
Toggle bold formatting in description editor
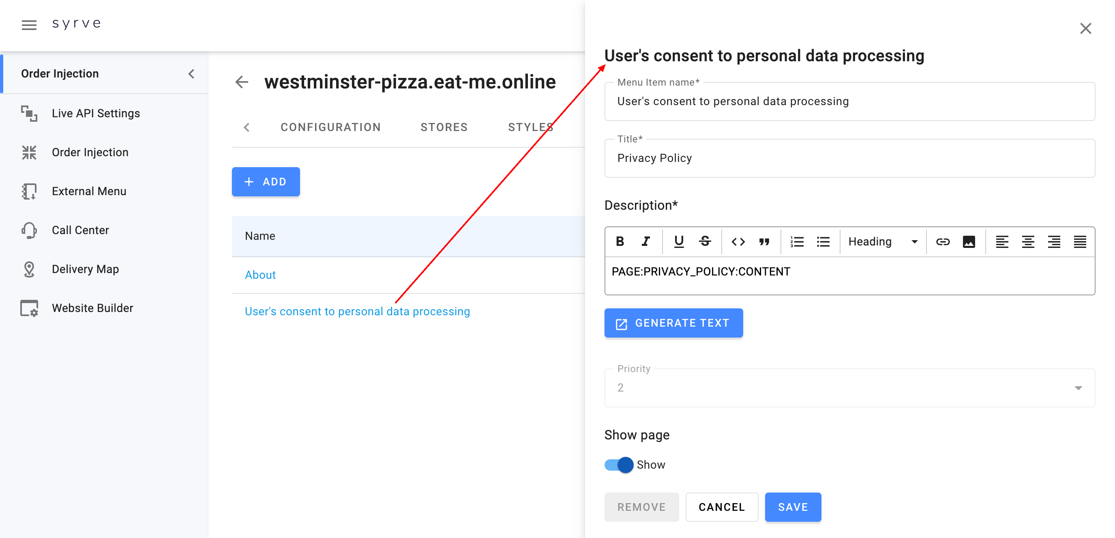click(620, 241)
